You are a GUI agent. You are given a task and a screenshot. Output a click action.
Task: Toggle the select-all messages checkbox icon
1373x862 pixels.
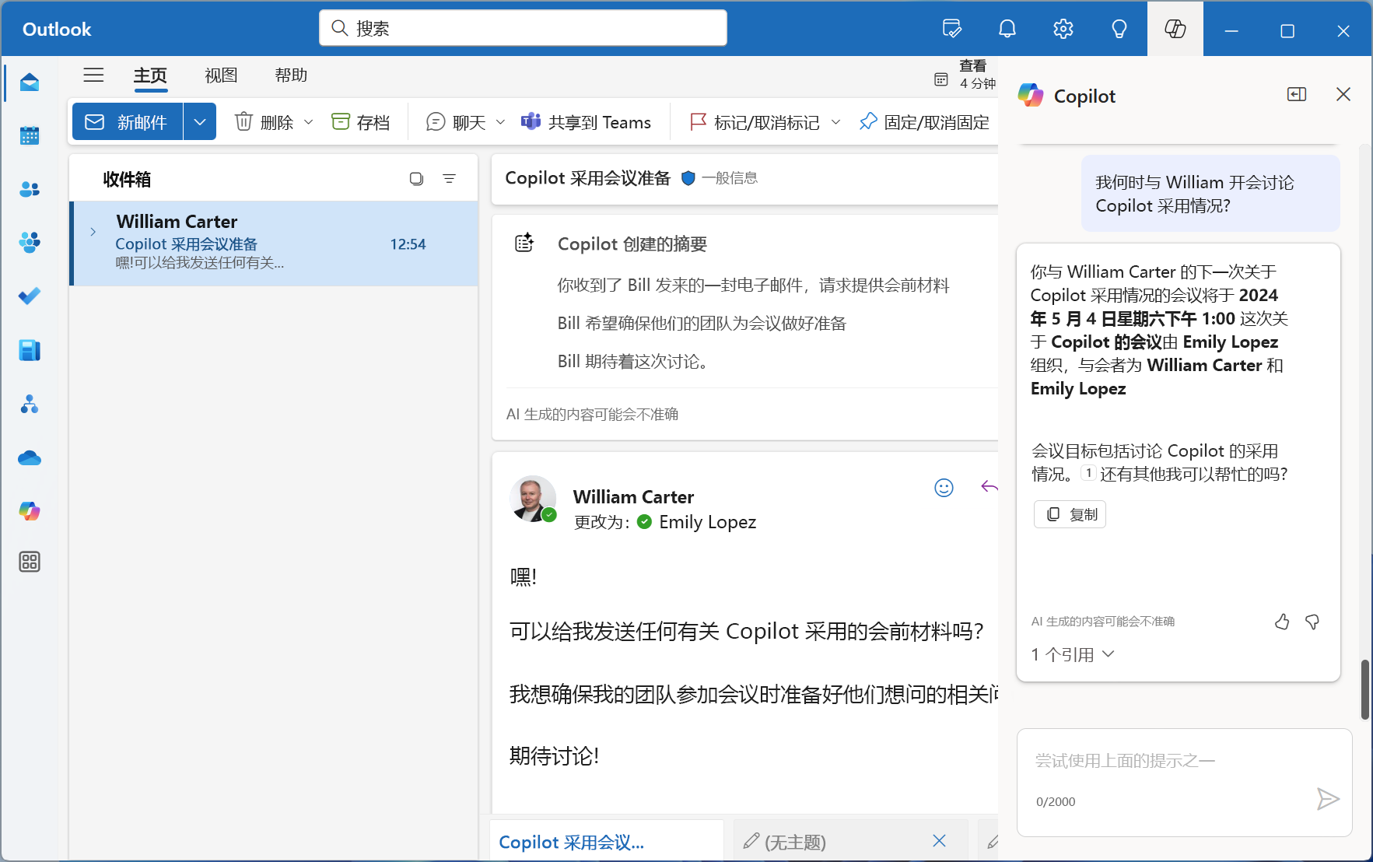pos(416,178)
